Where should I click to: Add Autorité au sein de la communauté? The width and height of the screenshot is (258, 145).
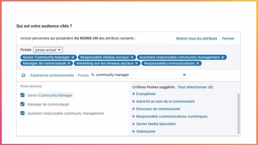pos(163,101)
